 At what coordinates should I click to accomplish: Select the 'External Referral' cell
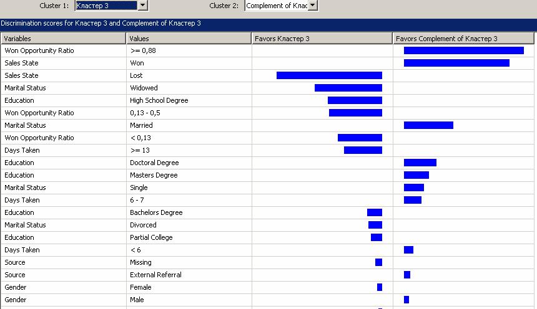(x=189, y=275)
